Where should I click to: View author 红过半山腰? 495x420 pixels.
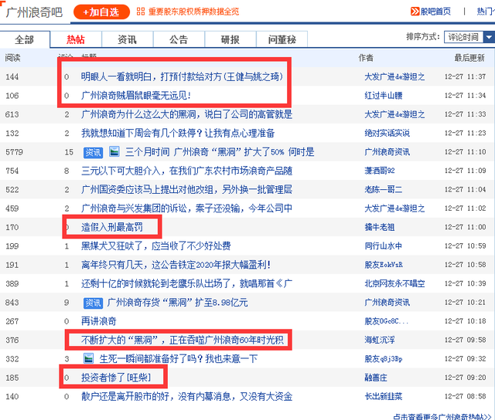pyautogui.click(x=384, y=96)
